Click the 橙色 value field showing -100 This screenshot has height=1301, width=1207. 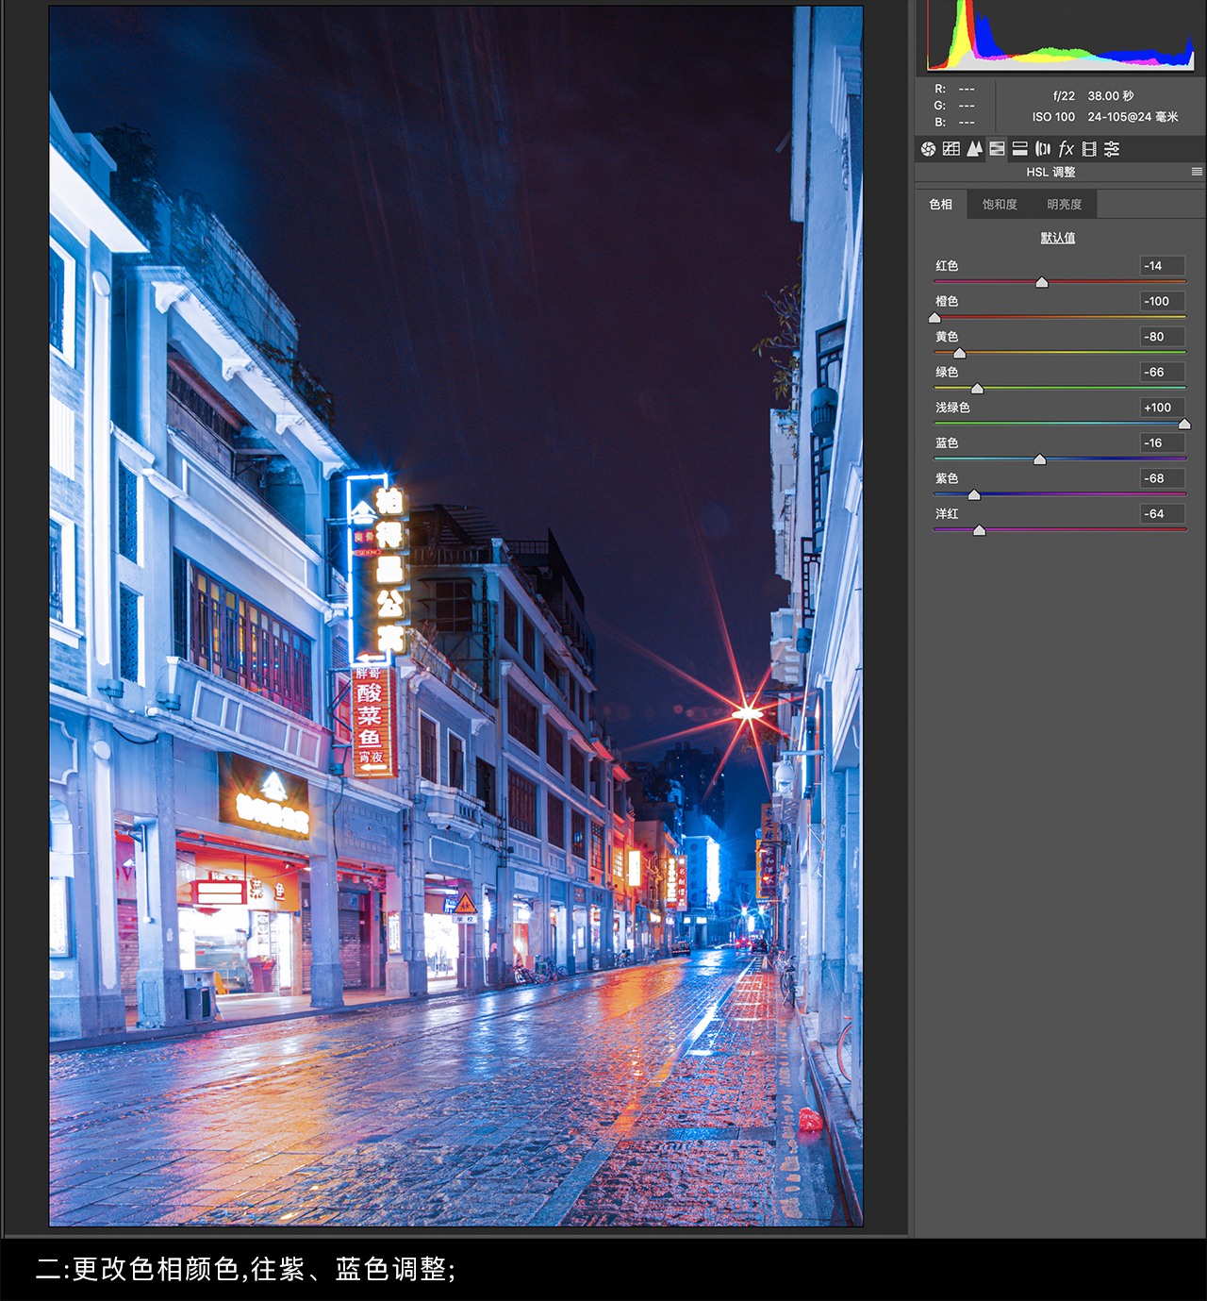pos(1162,301)
